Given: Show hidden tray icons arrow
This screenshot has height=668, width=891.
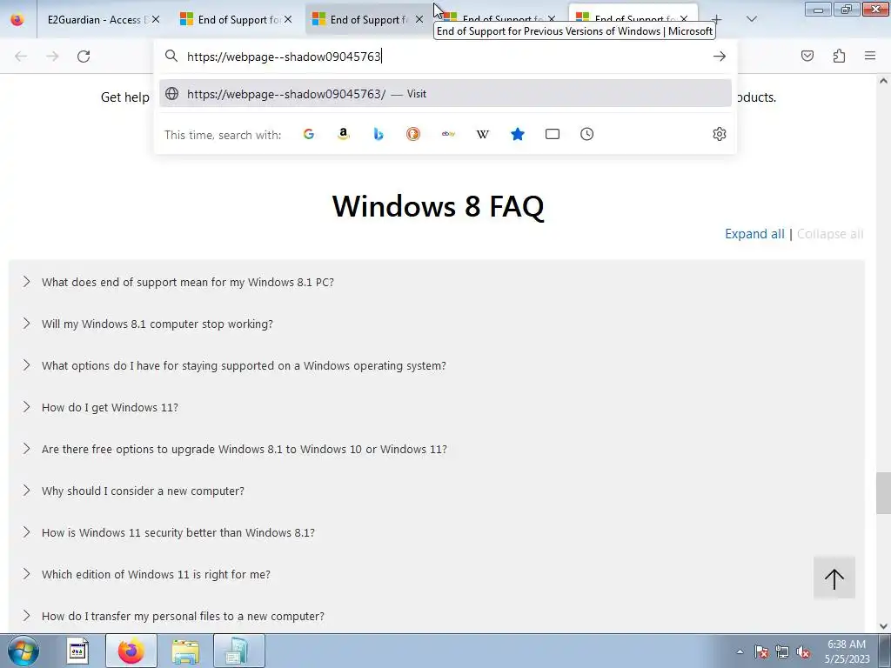Looking at the screenshot, I should click(740, 651).
